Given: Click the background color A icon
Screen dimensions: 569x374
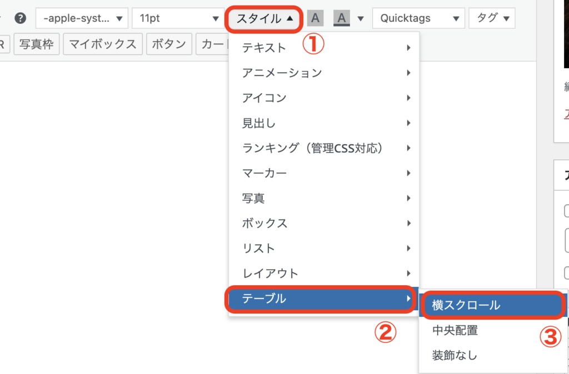Looking at the screenshot, I should click(x=341, y=18).
